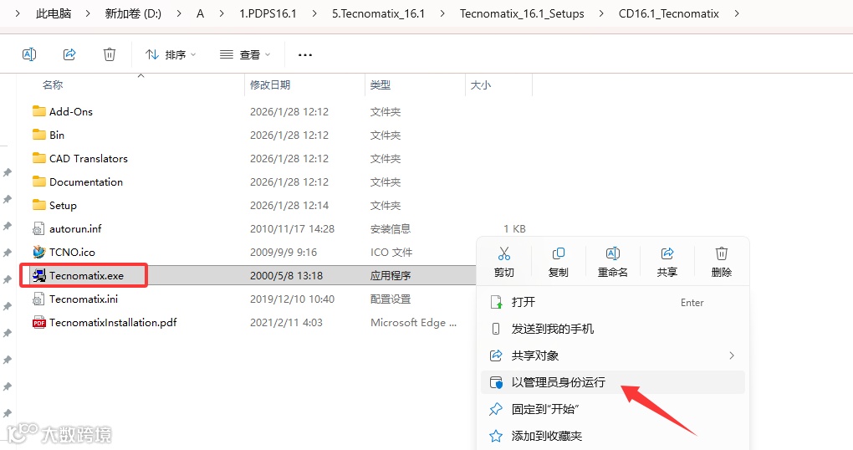853x450 pixels.
Task: Choose Add to Favorites (添加到收藏夹)
Action: (612, 435)
